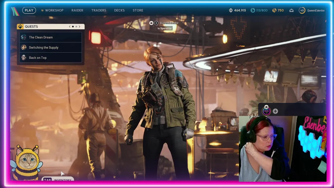The image size is (334, 188).
Task: Click the 113/800 Cred counter
Action: 262,10
